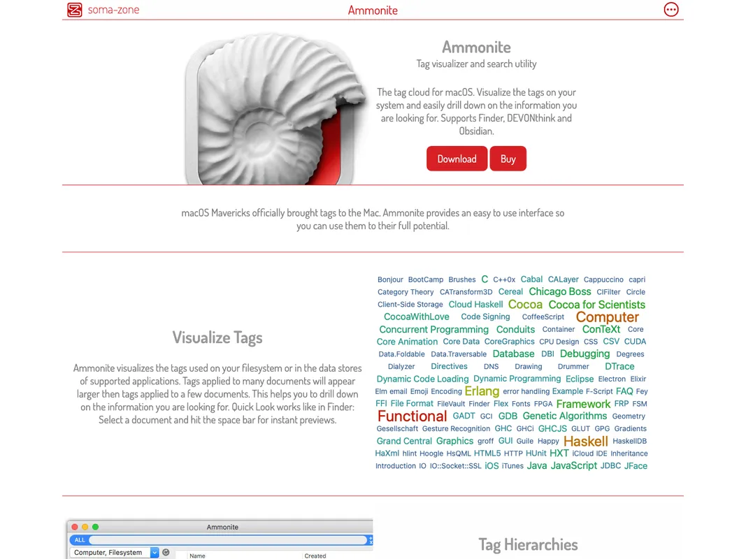The width and height of the screenshot is (746, 559).
Task: Select the Haskell tag
Action: (585, 441)
